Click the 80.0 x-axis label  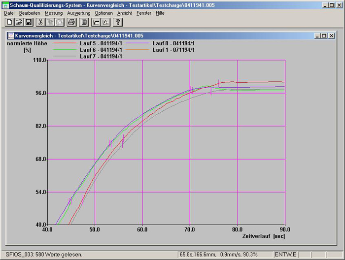(x=238, y=229)
